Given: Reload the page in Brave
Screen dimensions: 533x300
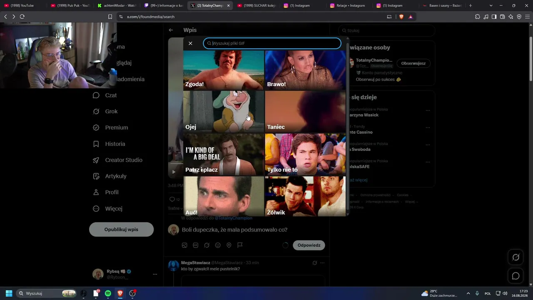Looking at the screenshot, I should click(22, 17).
